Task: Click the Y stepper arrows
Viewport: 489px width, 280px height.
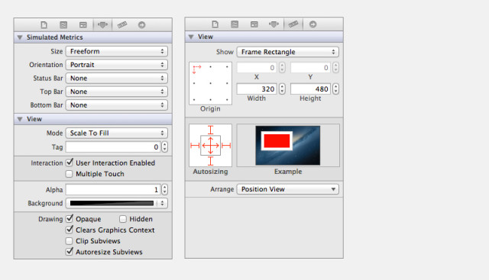Action: [336, 68]
